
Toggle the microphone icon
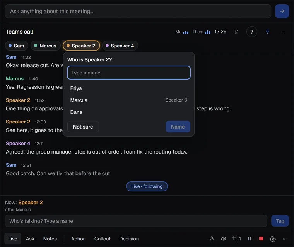click(212, 239)
